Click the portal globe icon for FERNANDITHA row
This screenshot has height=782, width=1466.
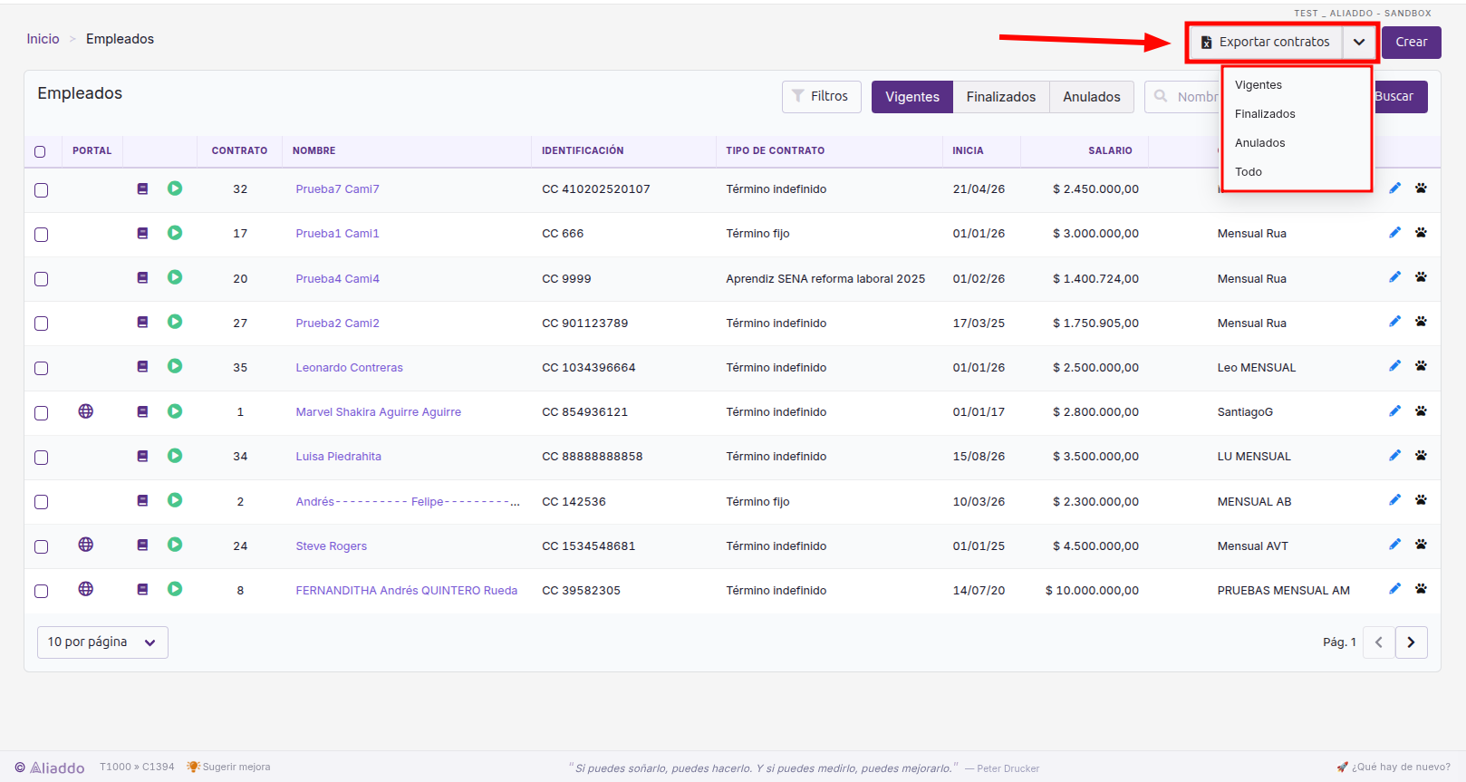(86, 589)
